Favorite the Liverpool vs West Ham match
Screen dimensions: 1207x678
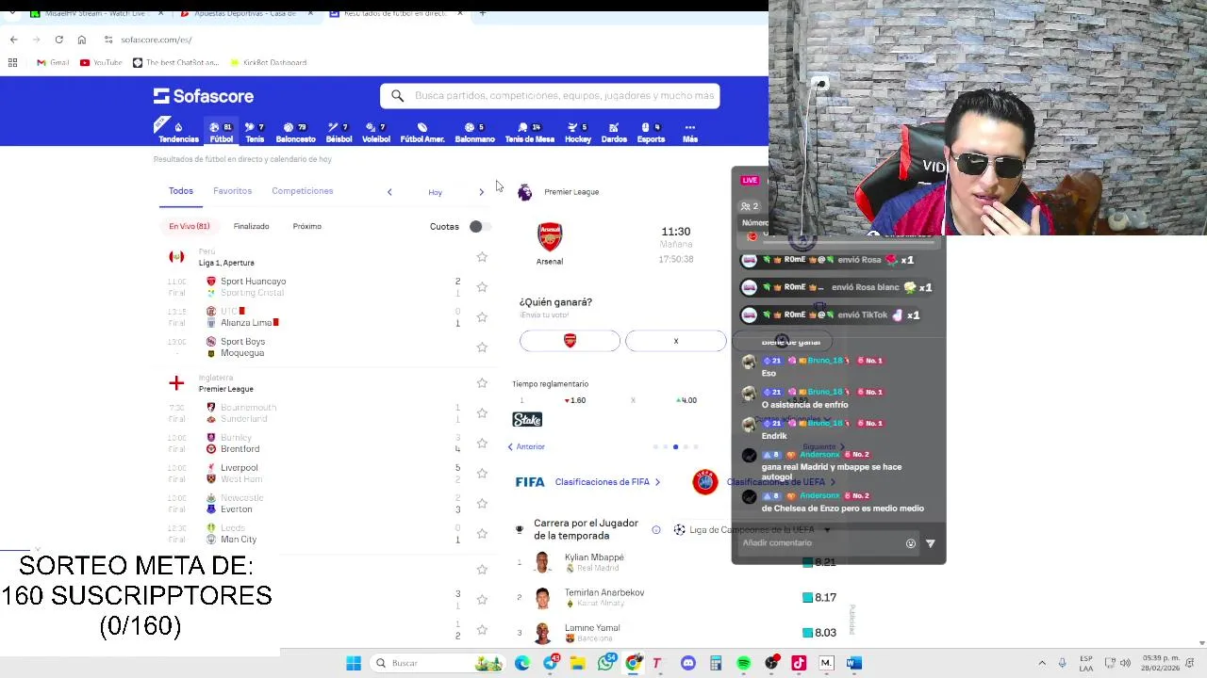482,473
